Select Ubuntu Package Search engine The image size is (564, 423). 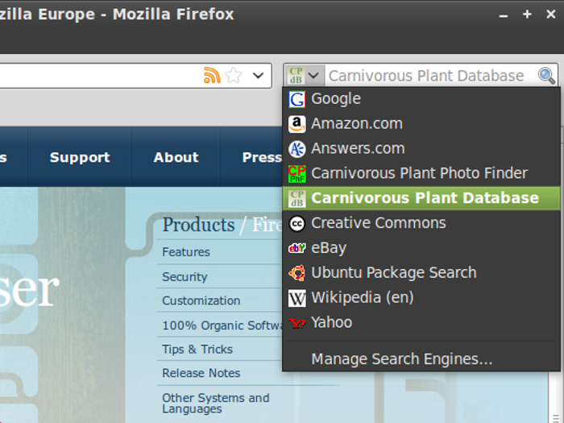coord(421,272)
